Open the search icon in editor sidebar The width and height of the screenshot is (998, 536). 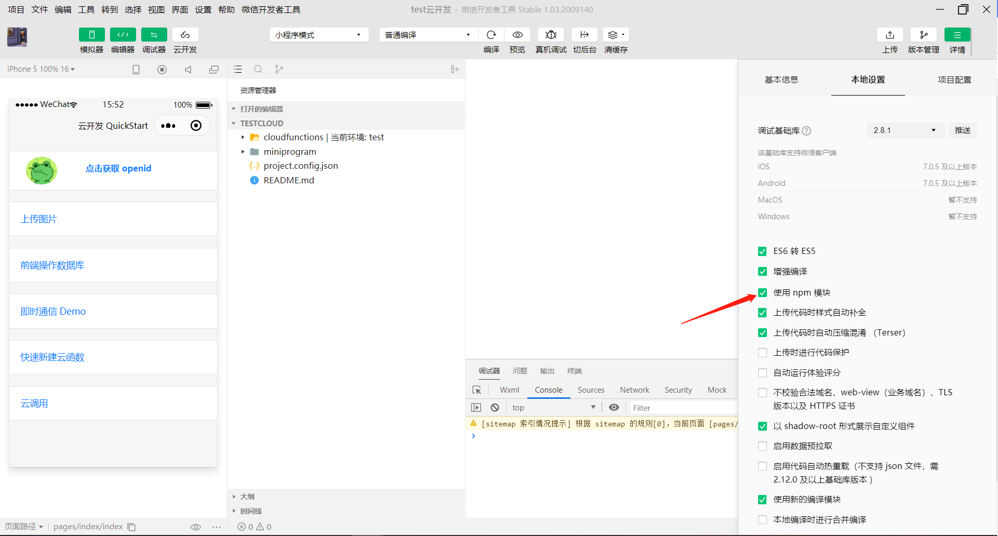(258, 69)
